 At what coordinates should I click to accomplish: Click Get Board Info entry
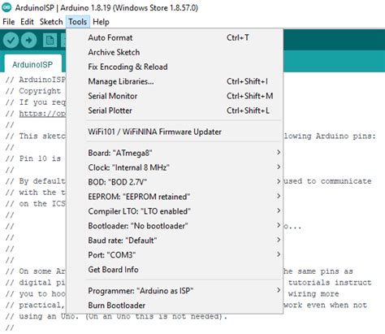pos(175,270)
